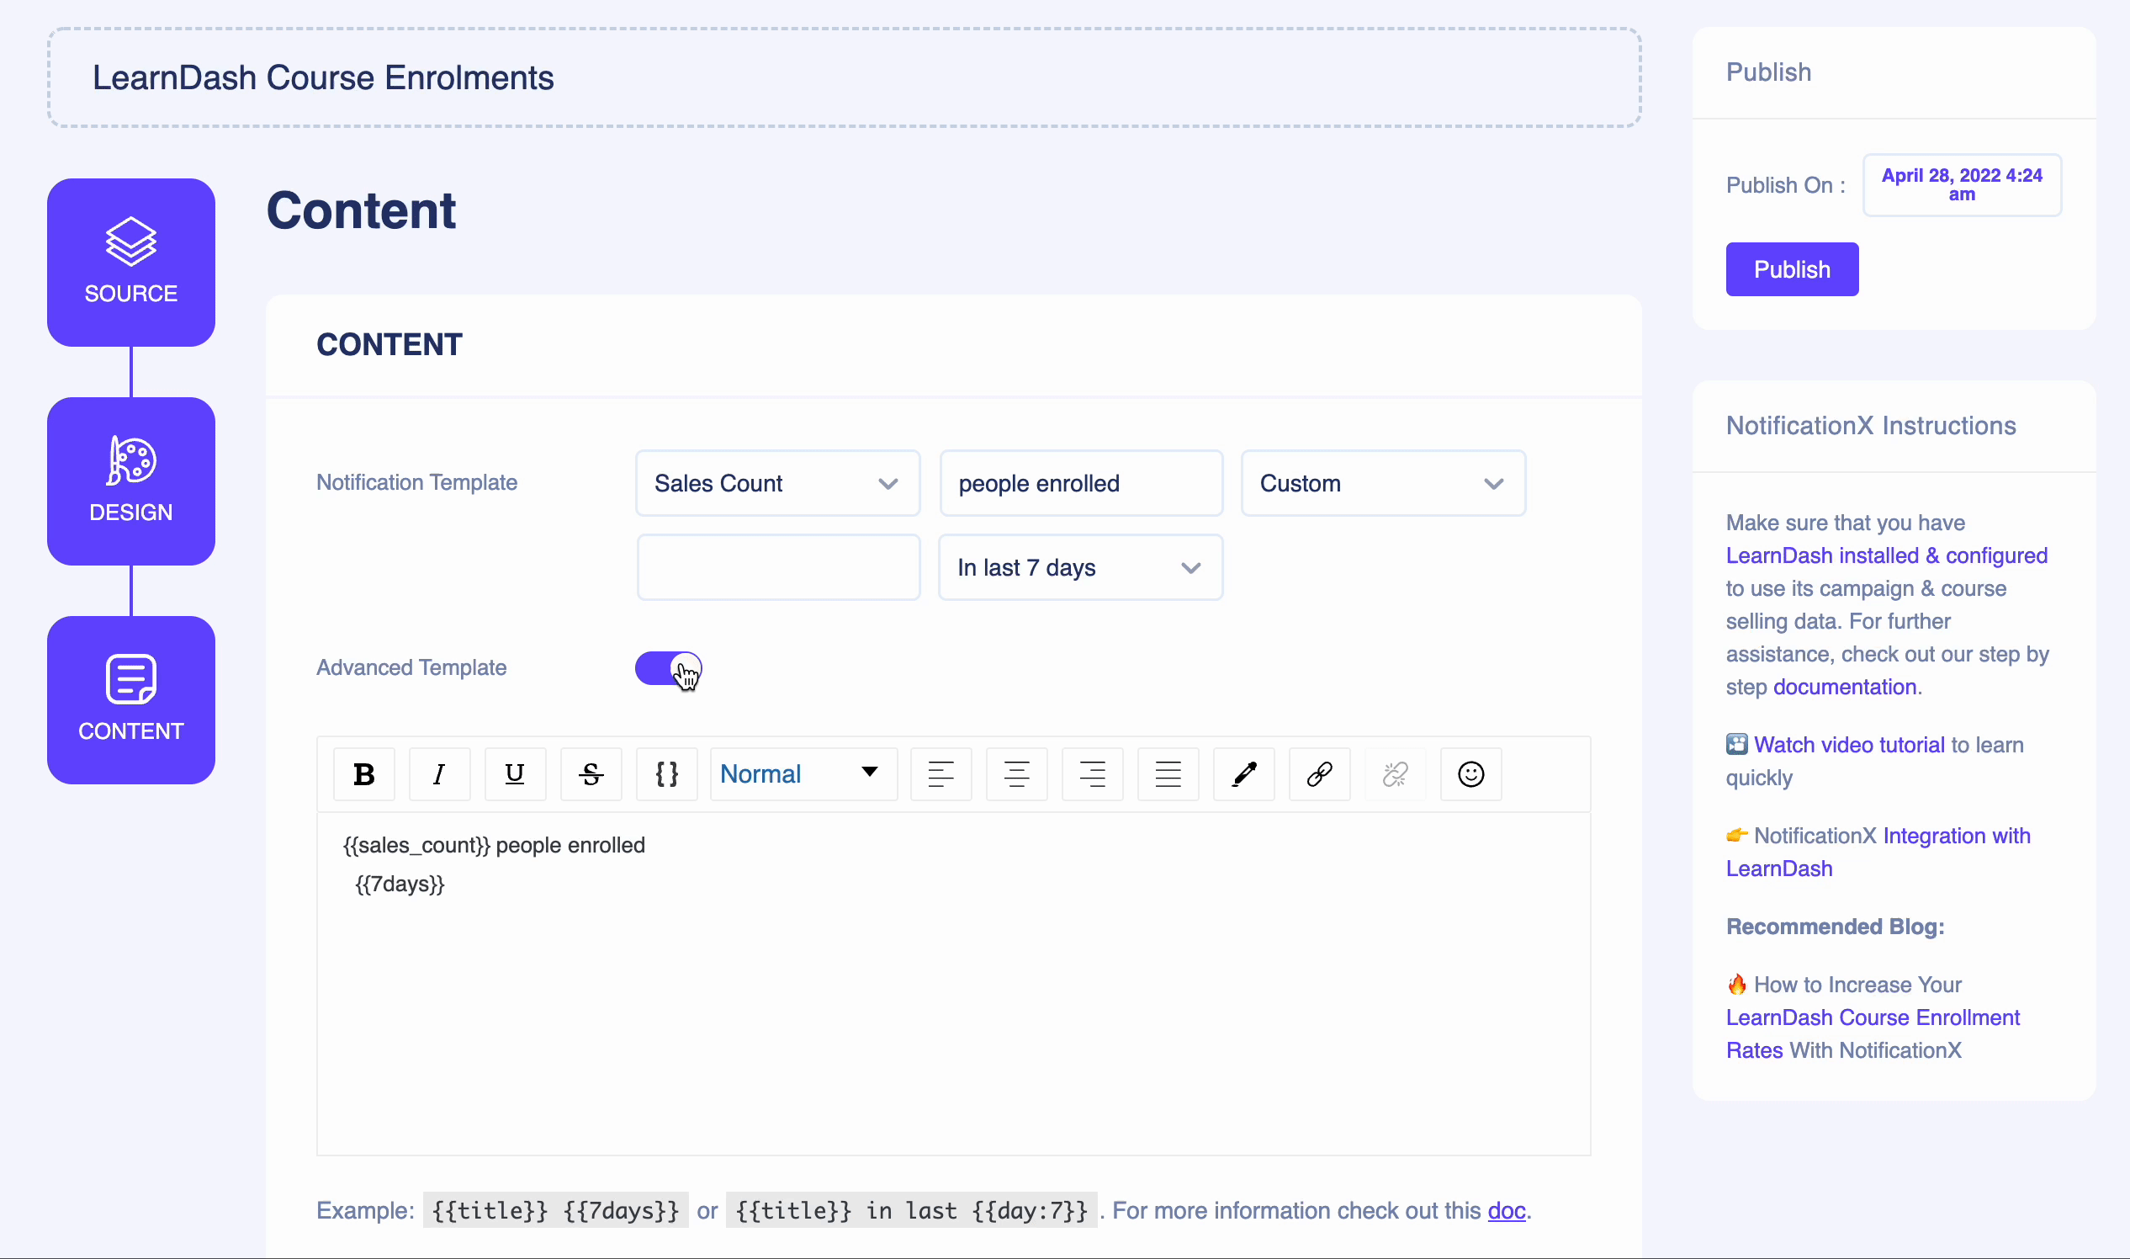Justify text in editor
Image resolution: width=2130 pixels, height=1259 pixels.
pos(1168,773)
